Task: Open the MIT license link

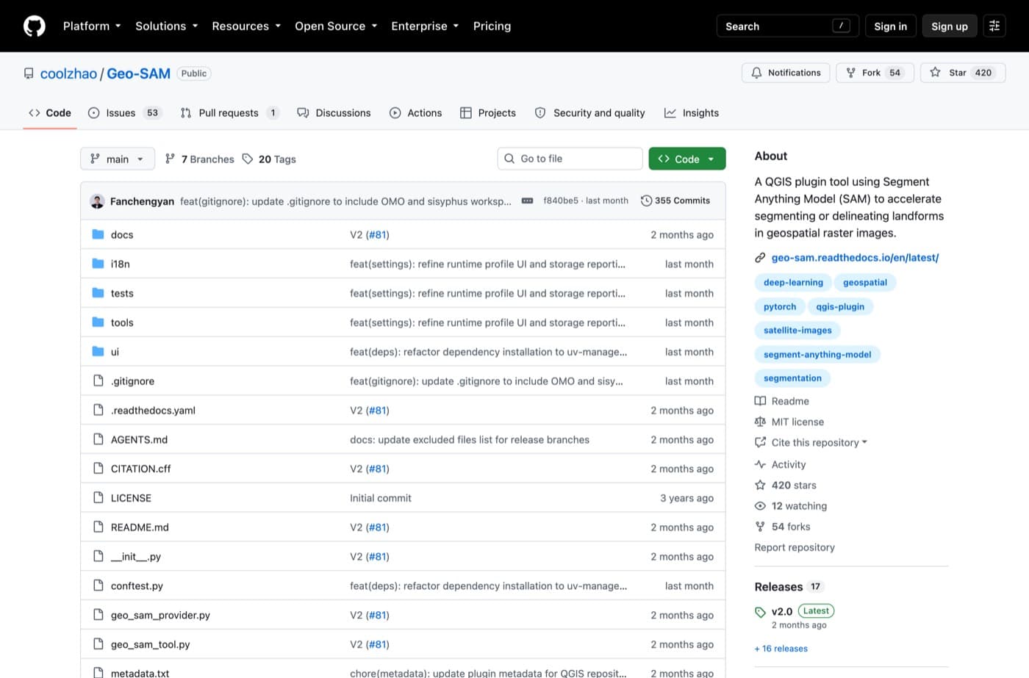Action: 789,422
